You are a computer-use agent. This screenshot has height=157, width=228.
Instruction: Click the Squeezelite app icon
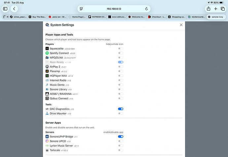(x=47, y=49)
